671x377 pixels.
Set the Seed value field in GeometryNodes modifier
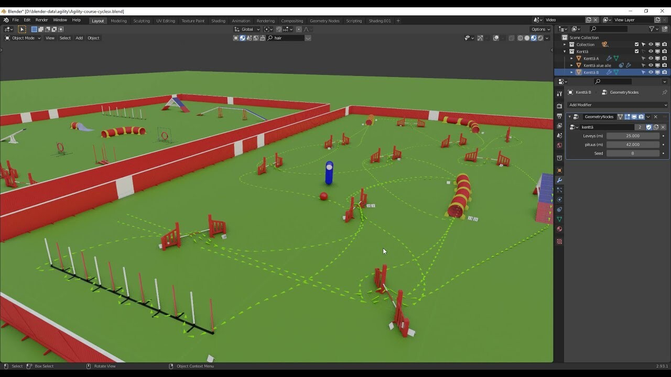pyautogui.click(x=633, y=153)
